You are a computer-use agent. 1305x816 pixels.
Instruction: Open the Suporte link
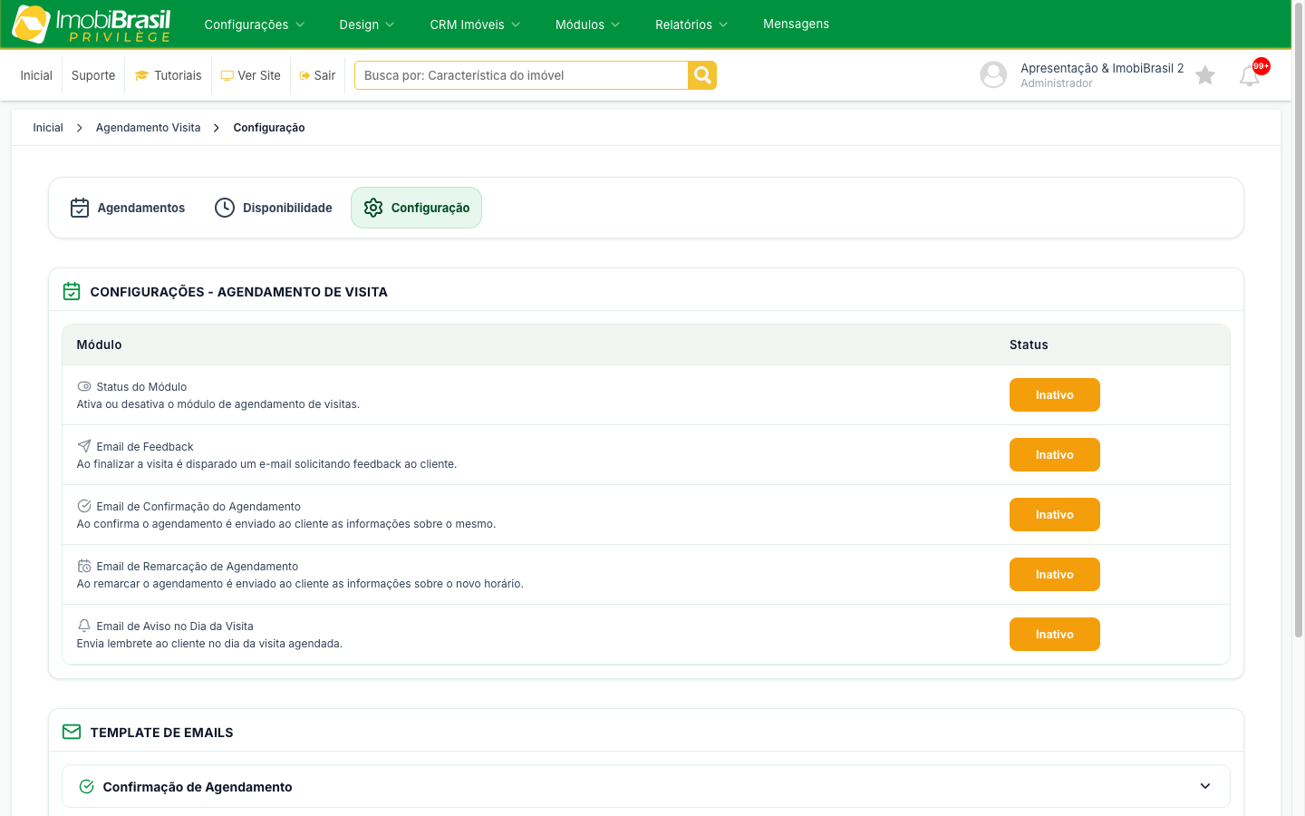(x=93, y=75)
